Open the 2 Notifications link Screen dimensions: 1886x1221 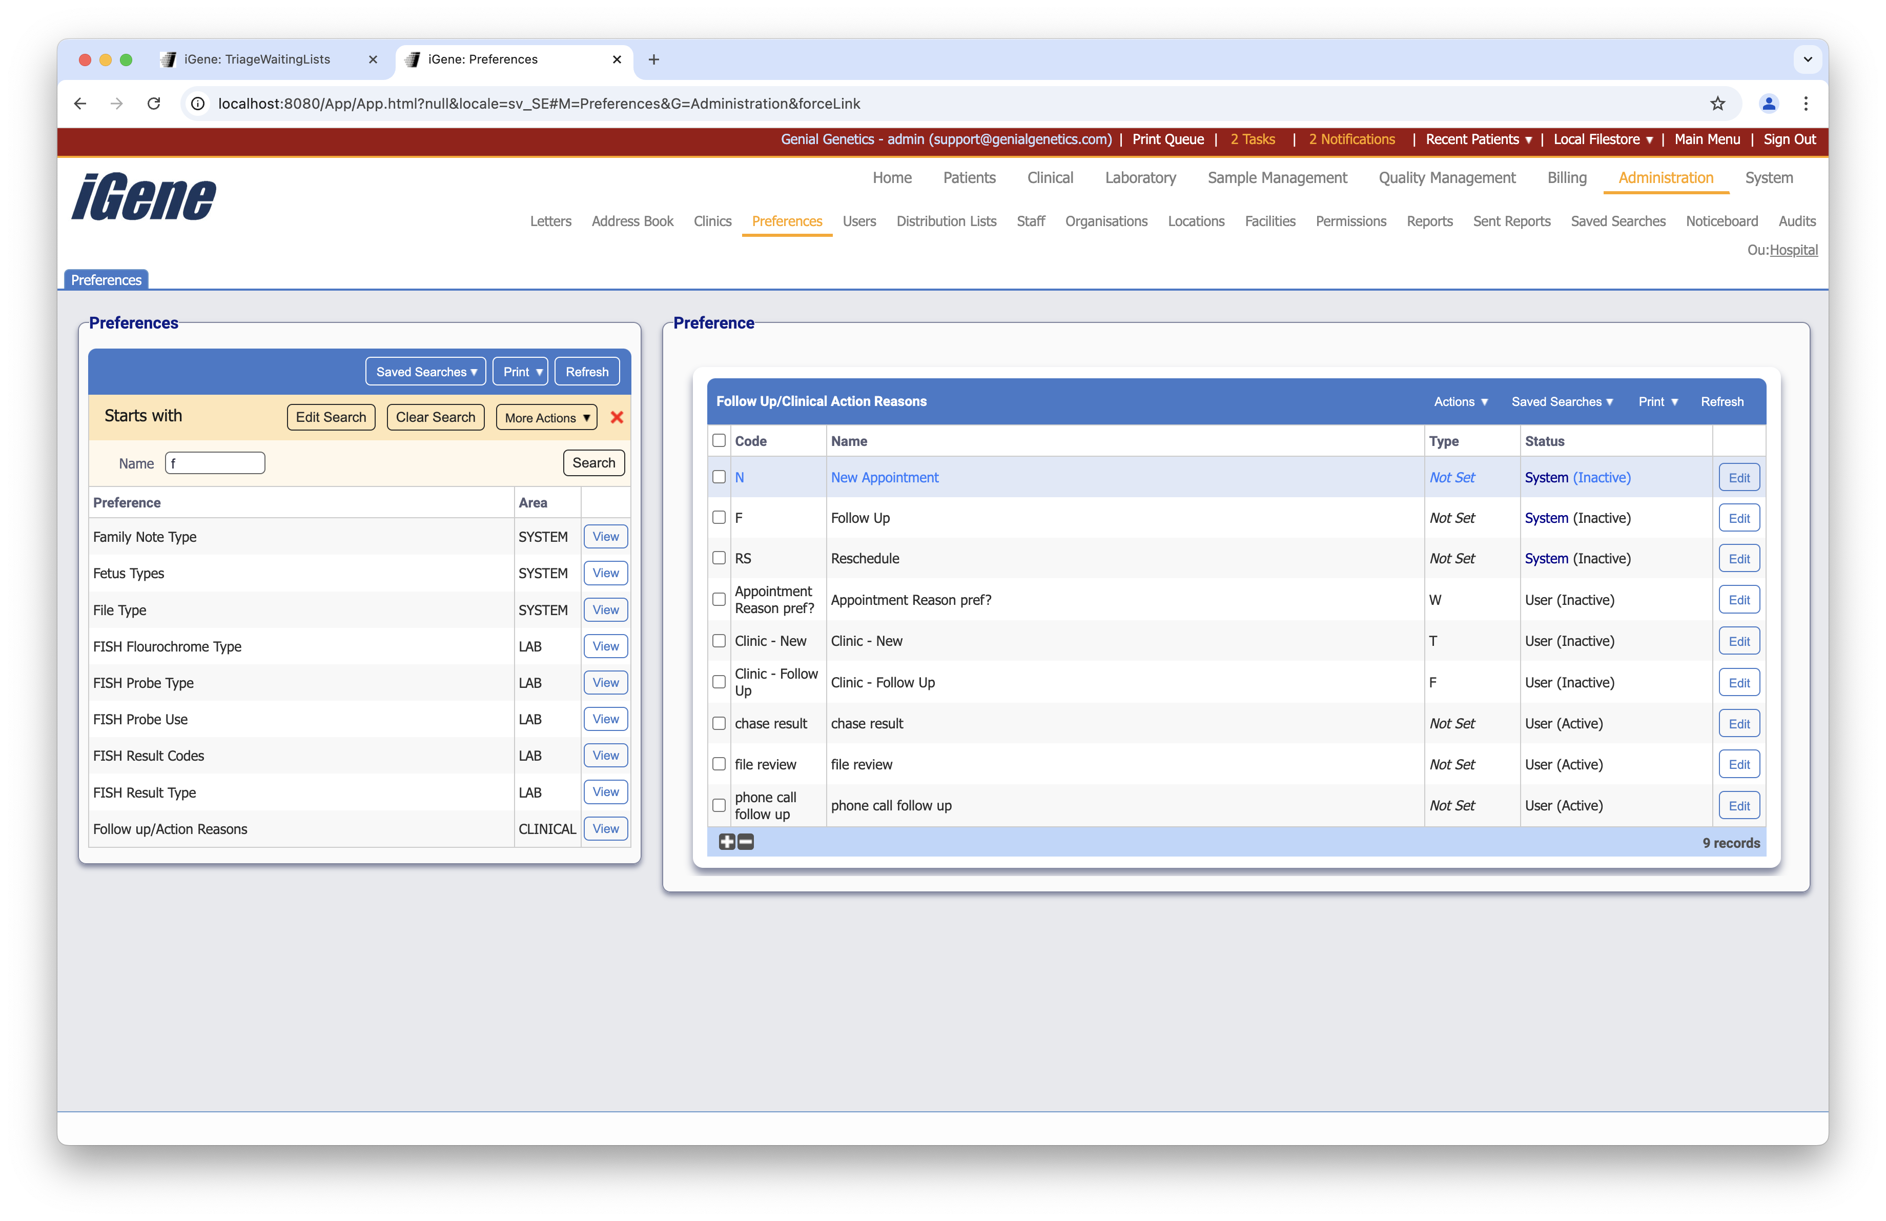pyautogui.click(x=1351, y=139)
